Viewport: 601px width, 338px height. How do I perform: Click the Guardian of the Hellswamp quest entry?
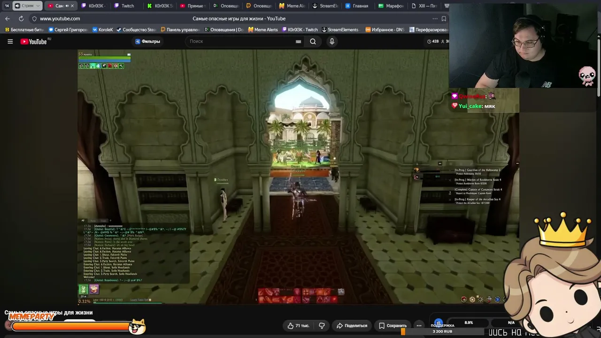point(478,172)
